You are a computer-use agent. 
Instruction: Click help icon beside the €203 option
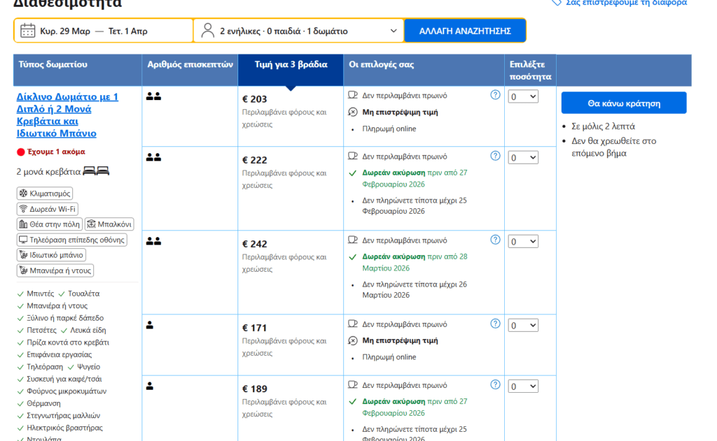tap(496, 95)
